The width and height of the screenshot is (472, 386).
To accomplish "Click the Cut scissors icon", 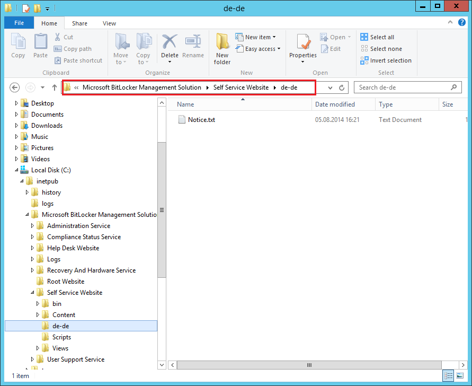I will pyautogui.click(x=58, y=37).
